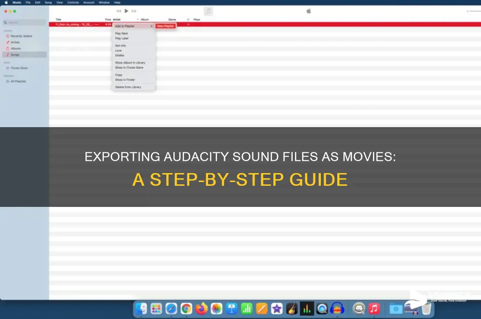Open Albums in the sidebar
Screen dimensions: 481x319
pyautogui.click(x=16, y=48)
